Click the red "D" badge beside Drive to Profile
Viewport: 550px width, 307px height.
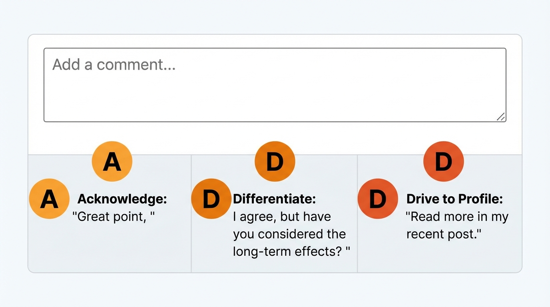[x=378, y=199]
